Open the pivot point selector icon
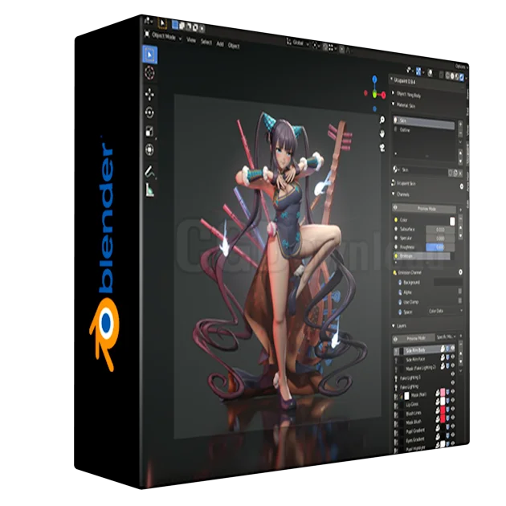 (x=315, y=46)
